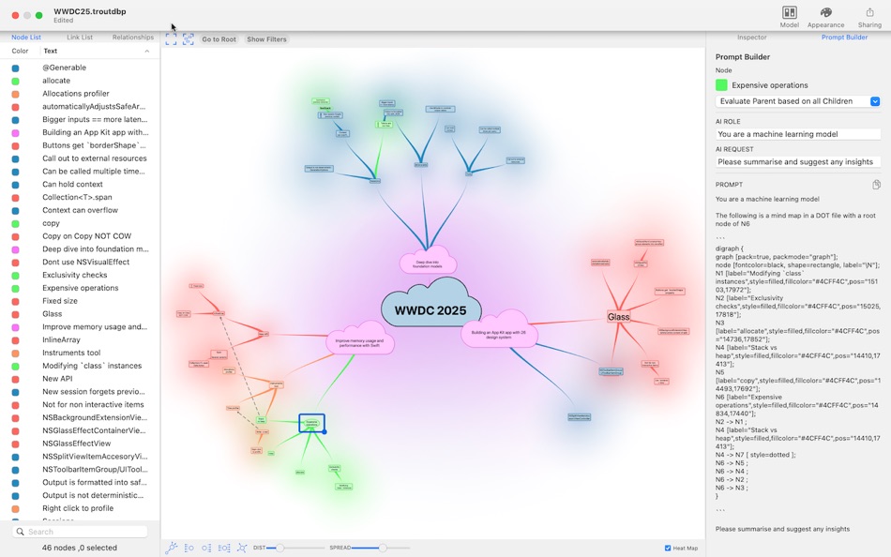Switch to the Node List tab

tap(26, 38)
